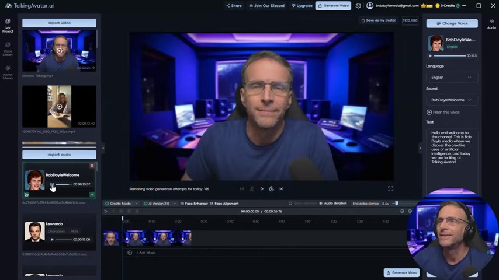Viewport: 499px width, 280px height.
Task: Open the Sound dropdown showing BobDoyleWelcome
Action: 451,100
